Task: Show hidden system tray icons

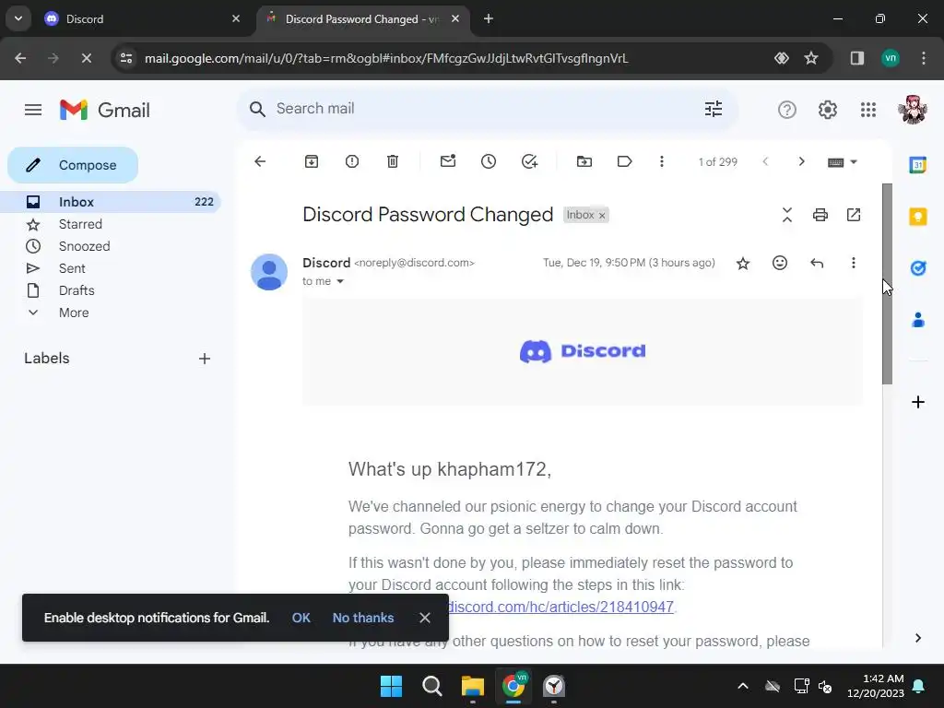Action: pyautogui.click(x=743, y=686)
